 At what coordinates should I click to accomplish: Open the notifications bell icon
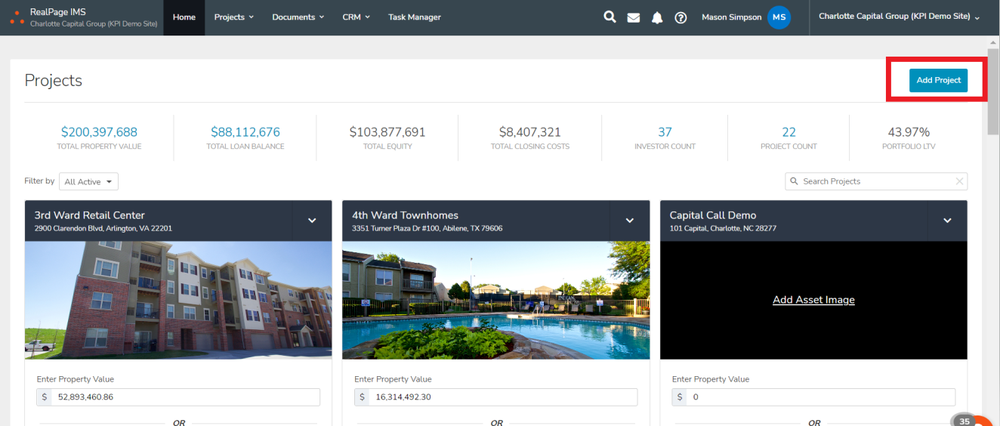click(x=657, y=17)
